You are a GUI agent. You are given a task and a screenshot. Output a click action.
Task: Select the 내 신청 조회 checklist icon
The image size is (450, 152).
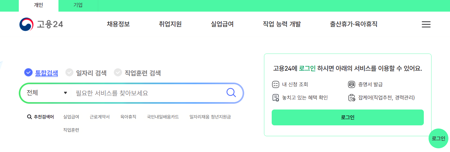(275, 84)
